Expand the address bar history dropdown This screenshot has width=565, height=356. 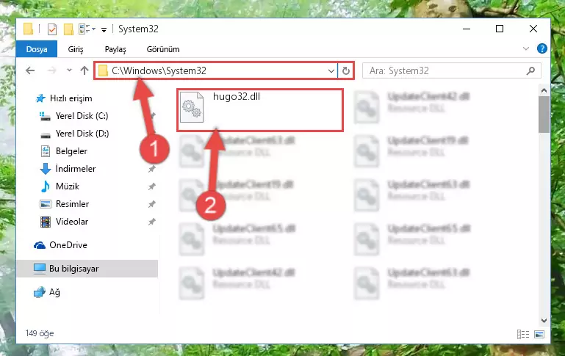(331, 71)
